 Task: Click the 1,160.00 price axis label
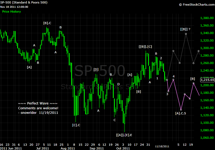[207, 100]
